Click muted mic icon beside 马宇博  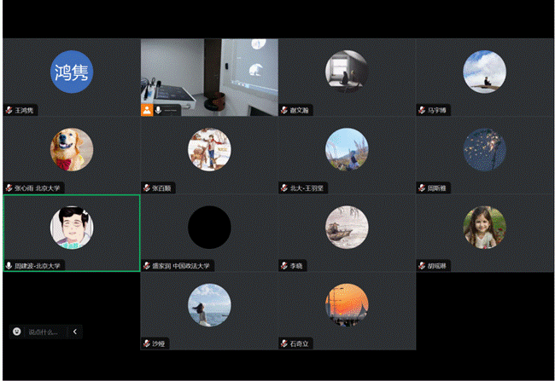coord(422,110)
